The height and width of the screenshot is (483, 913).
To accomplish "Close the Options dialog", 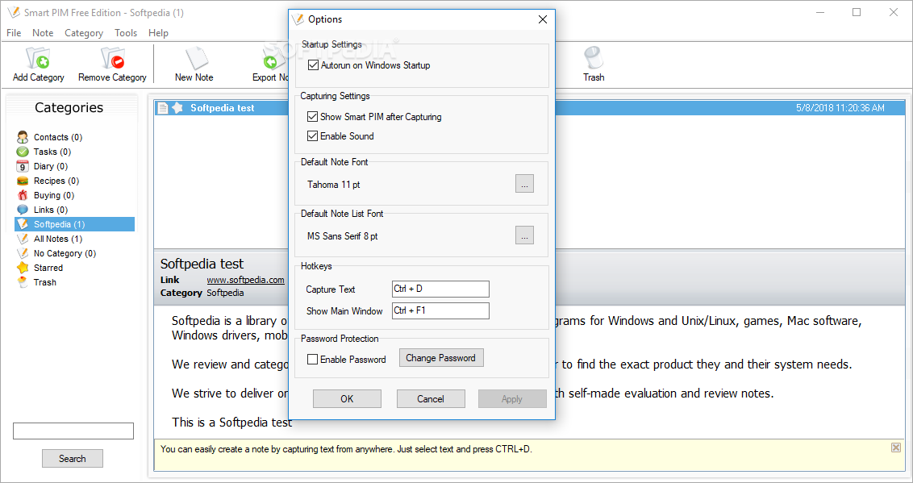I will (x=543, y=20).
